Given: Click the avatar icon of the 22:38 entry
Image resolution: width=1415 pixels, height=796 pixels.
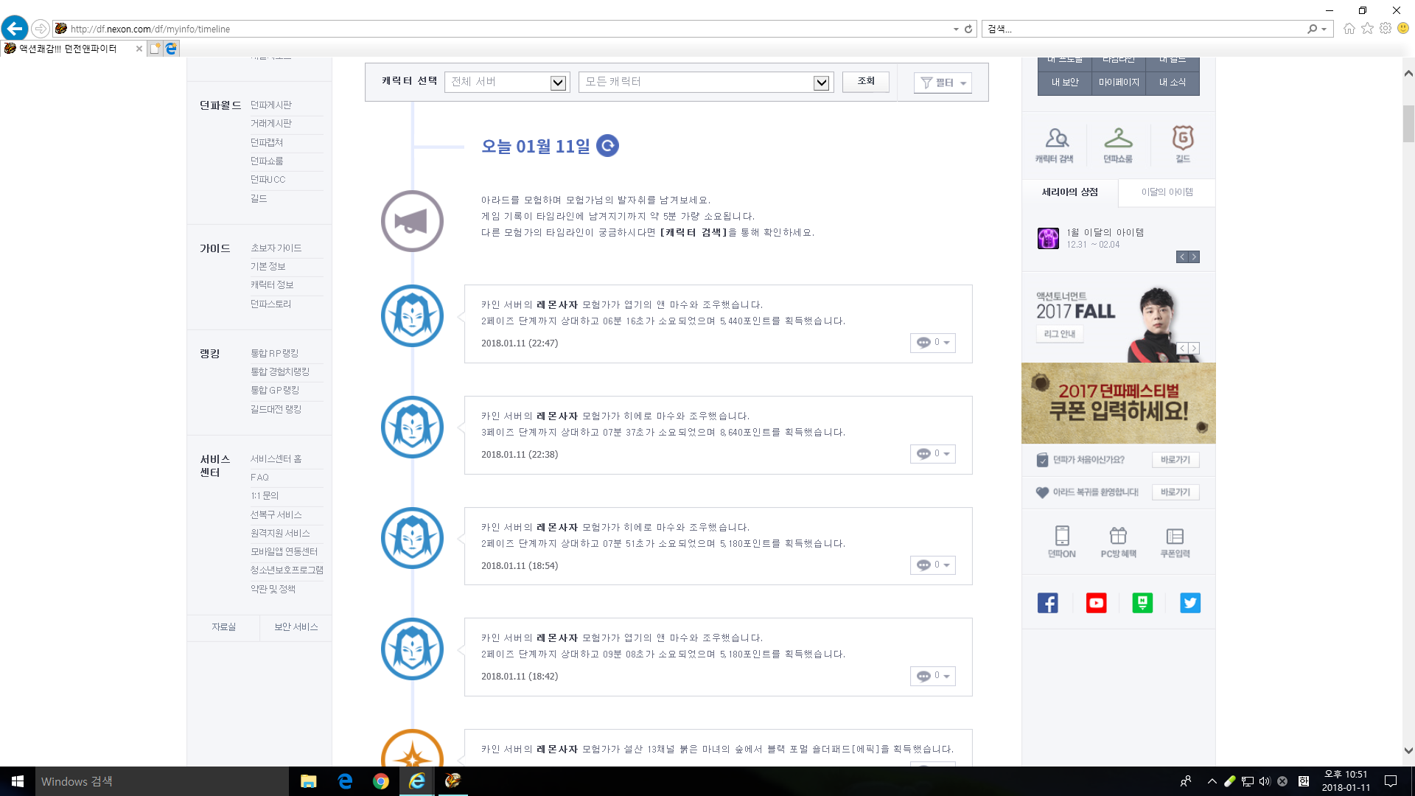Looking at the screenshot, I should [412, 427].
